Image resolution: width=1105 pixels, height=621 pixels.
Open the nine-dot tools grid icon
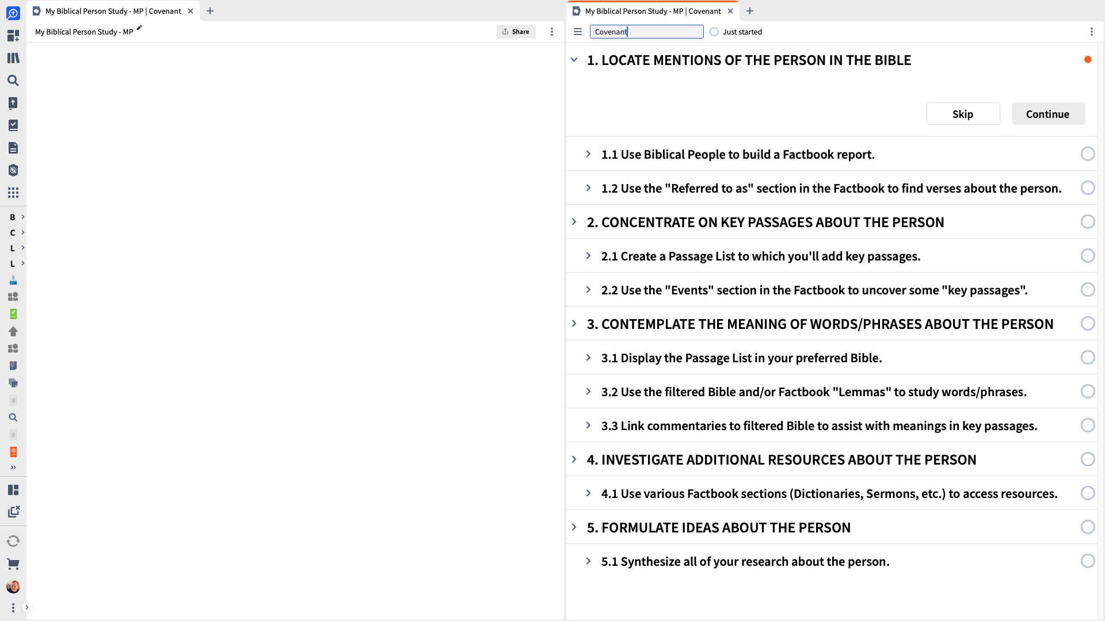pyautogui.click(x=13, y=193)
